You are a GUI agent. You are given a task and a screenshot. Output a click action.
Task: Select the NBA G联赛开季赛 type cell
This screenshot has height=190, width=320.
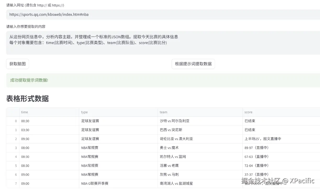118,183
